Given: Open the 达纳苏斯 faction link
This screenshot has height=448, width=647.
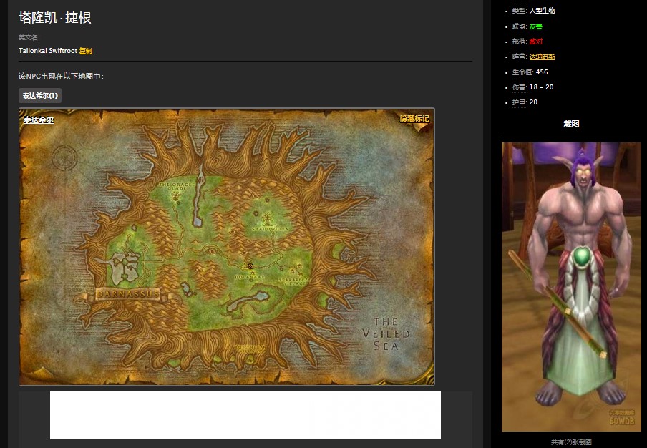Looking at the screenshot, I should pos(542,57).
